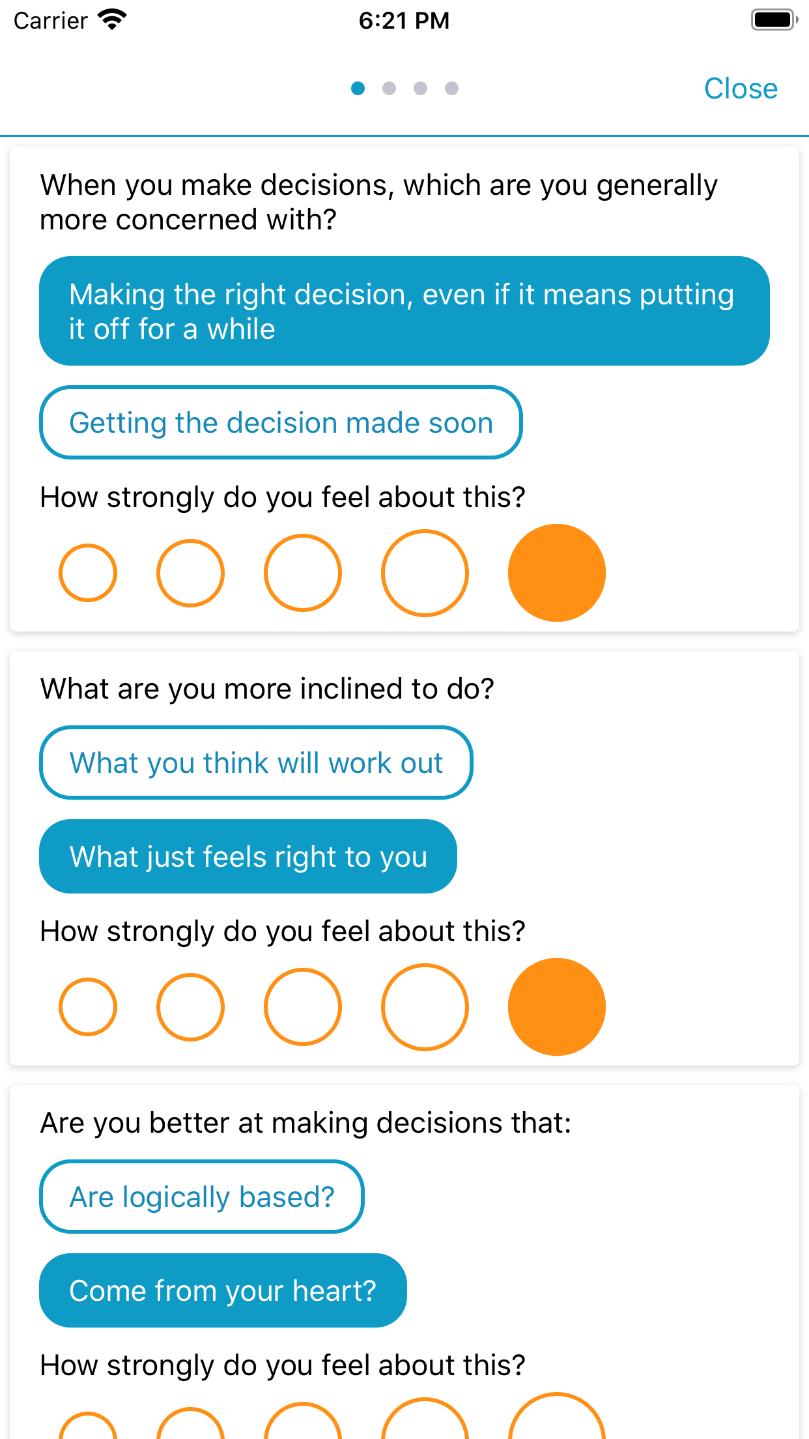Tap the filled strongest circle for the inclined question
Screen dimensions: 809x1439
[x=557, y=1007]
